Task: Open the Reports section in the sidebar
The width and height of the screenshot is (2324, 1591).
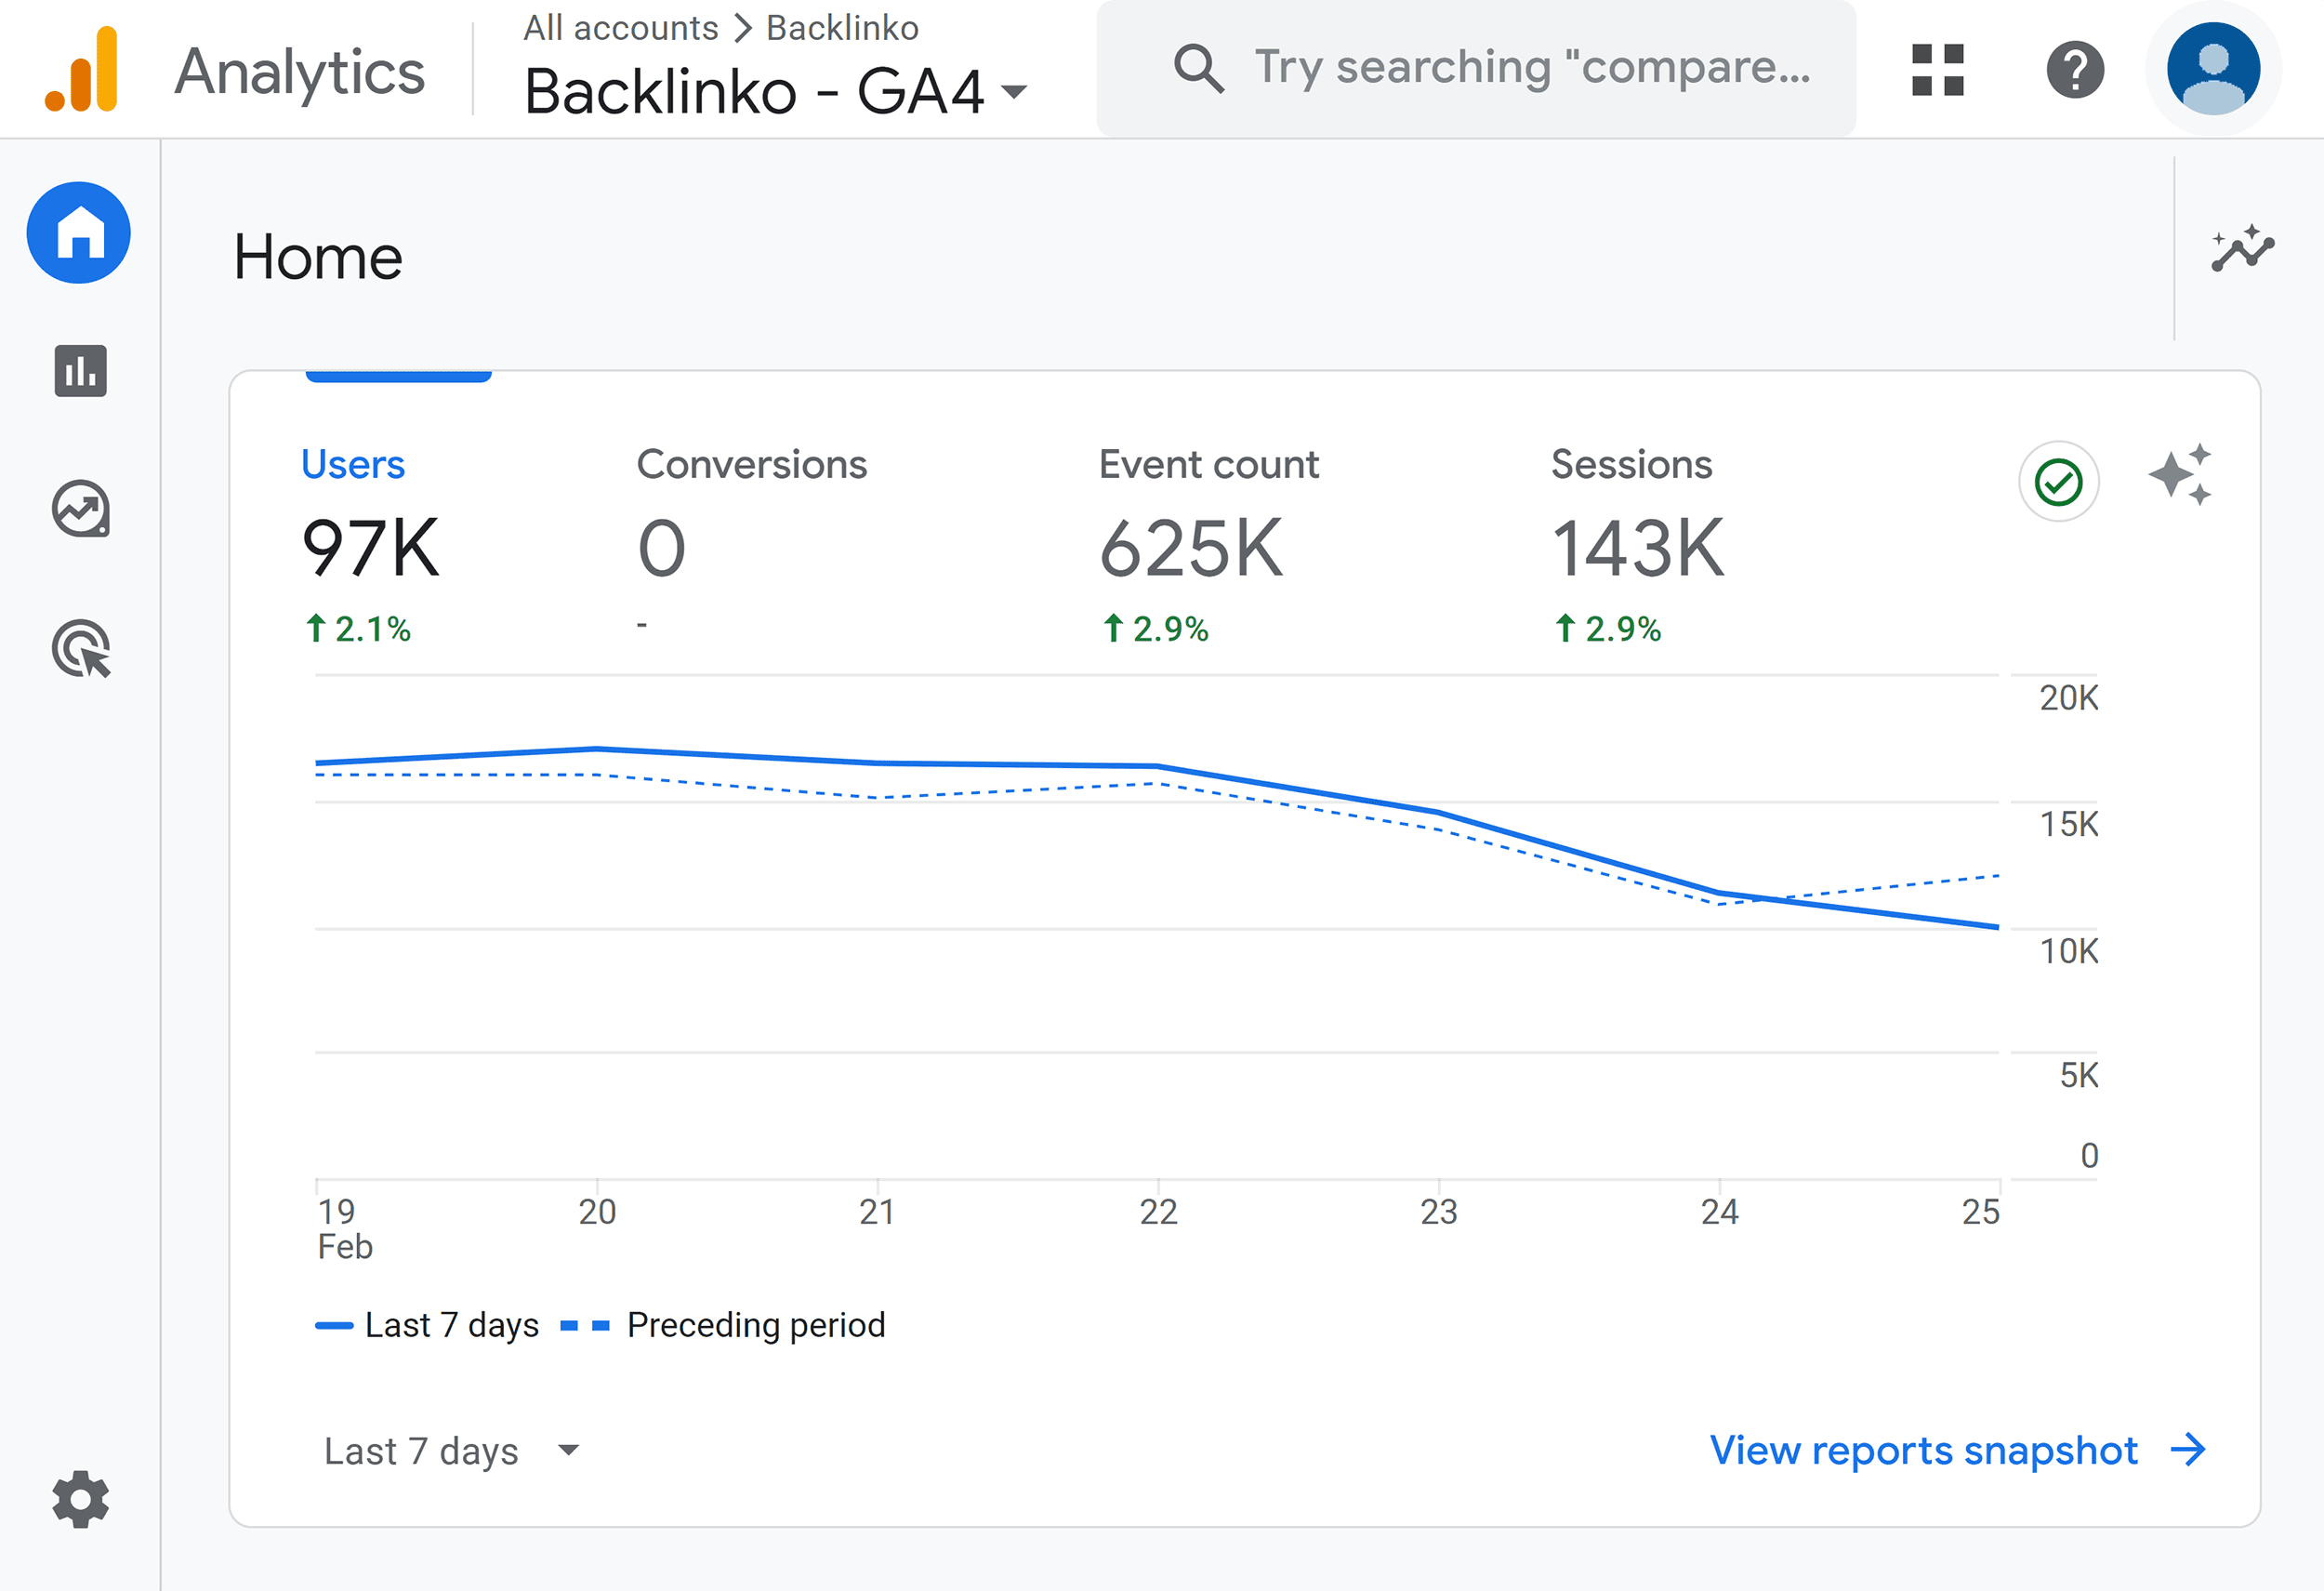Action: (x=79, y=372)
